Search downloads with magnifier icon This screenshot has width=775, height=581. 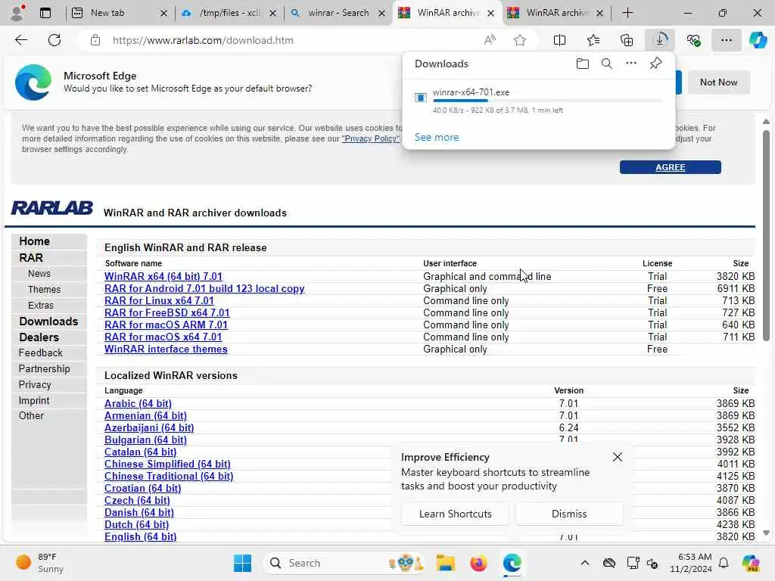click(606, 64)
